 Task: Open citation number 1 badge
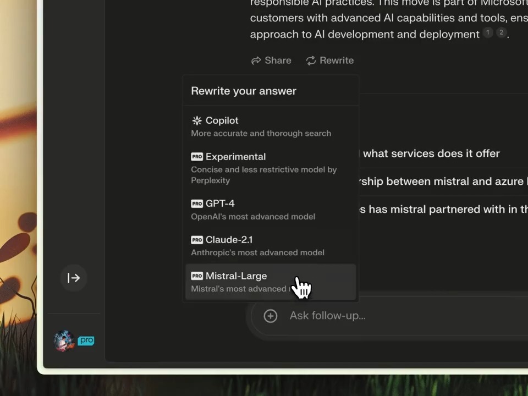tap(487, 33)
